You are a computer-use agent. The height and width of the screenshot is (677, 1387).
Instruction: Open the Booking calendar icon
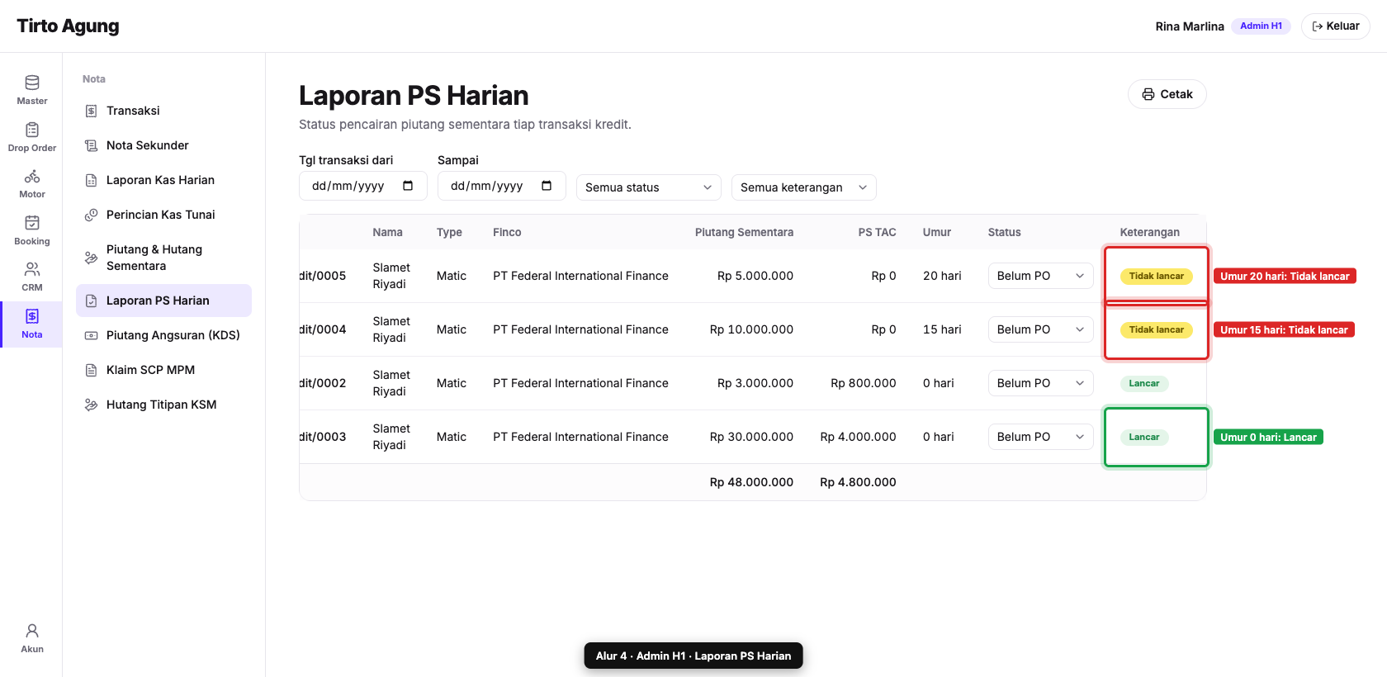[x=32, y=223]
